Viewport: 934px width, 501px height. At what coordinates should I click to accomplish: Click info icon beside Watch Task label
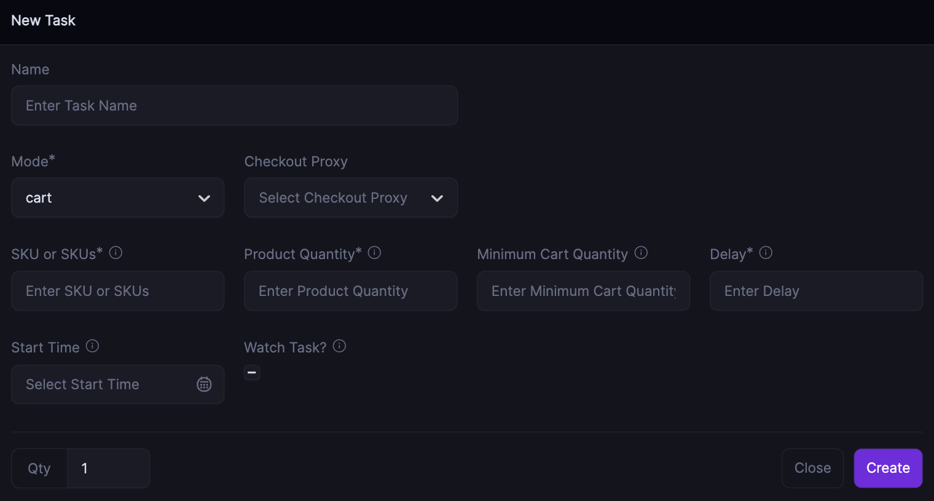click(x=339, y=346)
